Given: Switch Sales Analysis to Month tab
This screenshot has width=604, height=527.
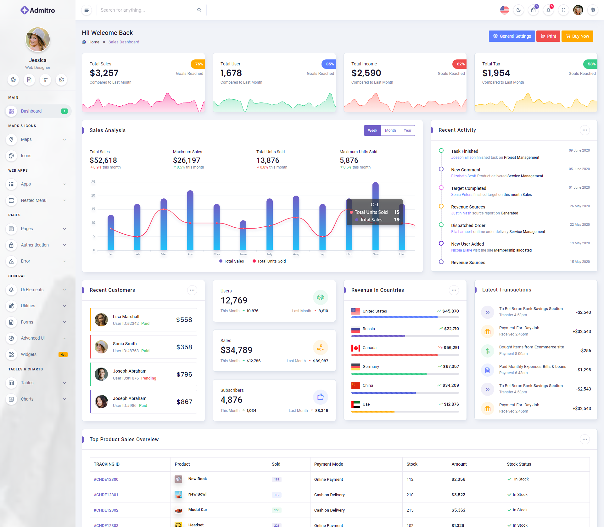Looking at the screenshot, I should coord(390,130).
